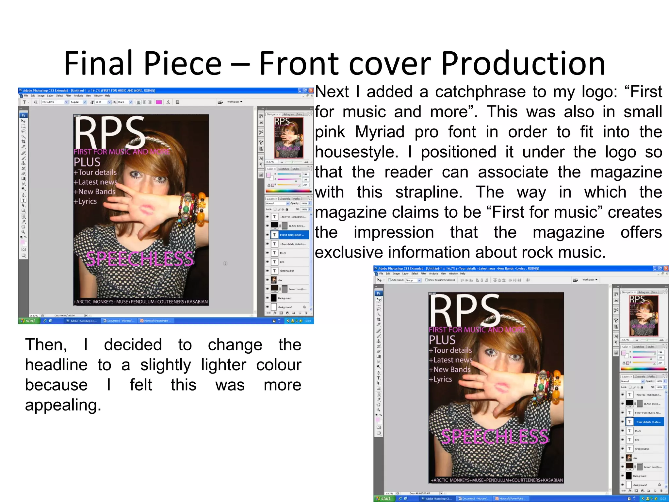Image resolution: width=669 pixels, height=502 pixels.
Task: Open the anti-aliasing dropdown set to Sharp
Action: tap(125, 102)
